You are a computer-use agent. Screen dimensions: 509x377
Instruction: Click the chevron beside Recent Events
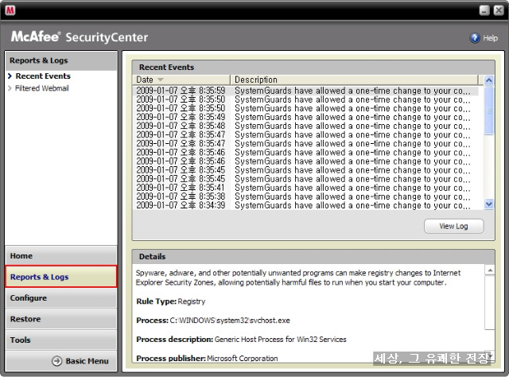pyautogui.click(x=10, y=76)
